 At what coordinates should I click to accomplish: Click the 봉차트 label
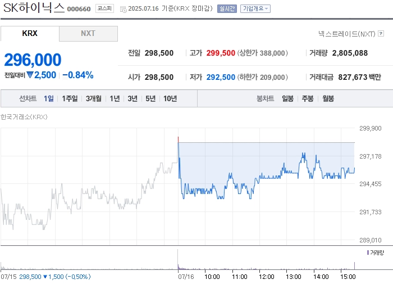(265, 98)
